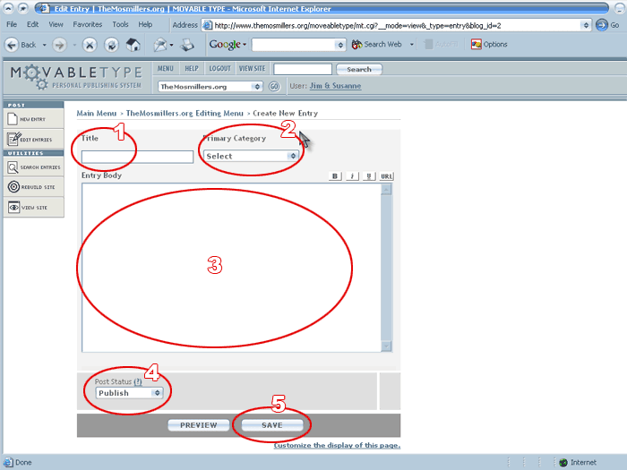Open Edit Entries in the sidebar

click(34, 139)
